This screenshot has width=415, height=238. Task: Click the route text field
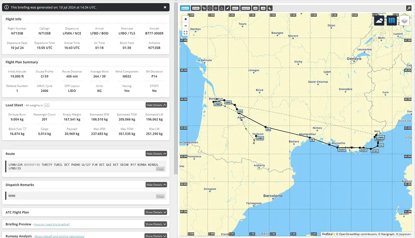coord(86,166)
